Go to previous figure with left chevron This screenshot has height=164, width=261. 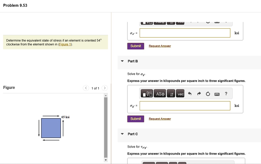[86, 88]
